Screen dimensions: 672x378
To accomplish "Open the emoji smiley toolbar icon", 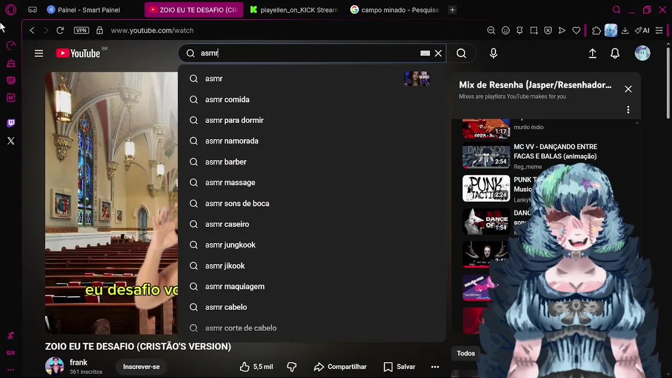I will coord(506,30).
